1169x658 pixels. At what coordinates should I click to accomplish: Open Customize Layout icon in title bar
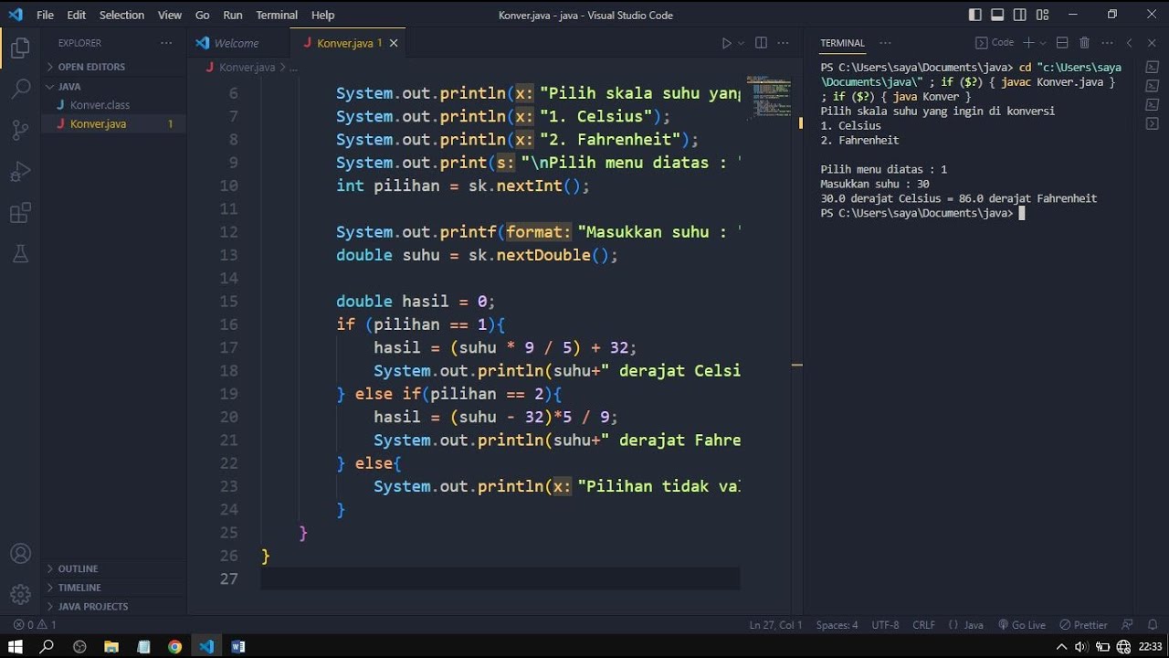coord(1042,15)
